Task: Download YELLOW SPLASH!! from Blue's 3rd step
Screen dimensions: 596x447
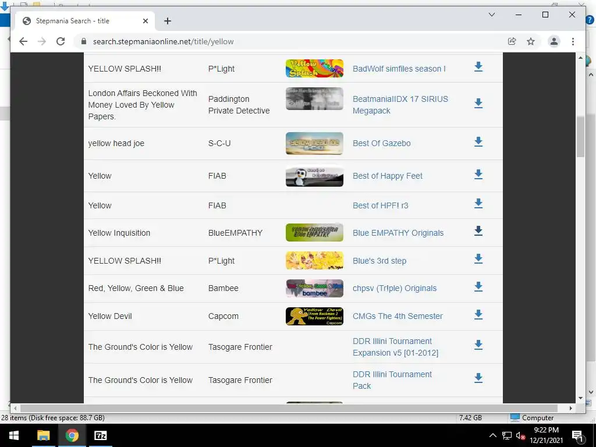Action: [478, 259]
